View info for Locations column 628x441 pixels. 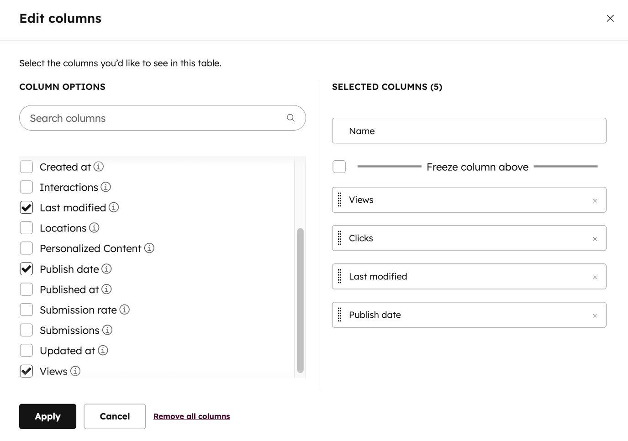pyautogui.click(x=94, y=227)
